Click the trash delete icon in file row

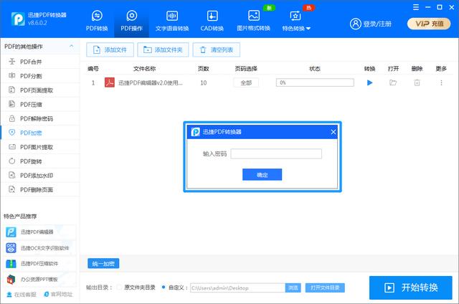pyautogui.click(x=417, y=83)
